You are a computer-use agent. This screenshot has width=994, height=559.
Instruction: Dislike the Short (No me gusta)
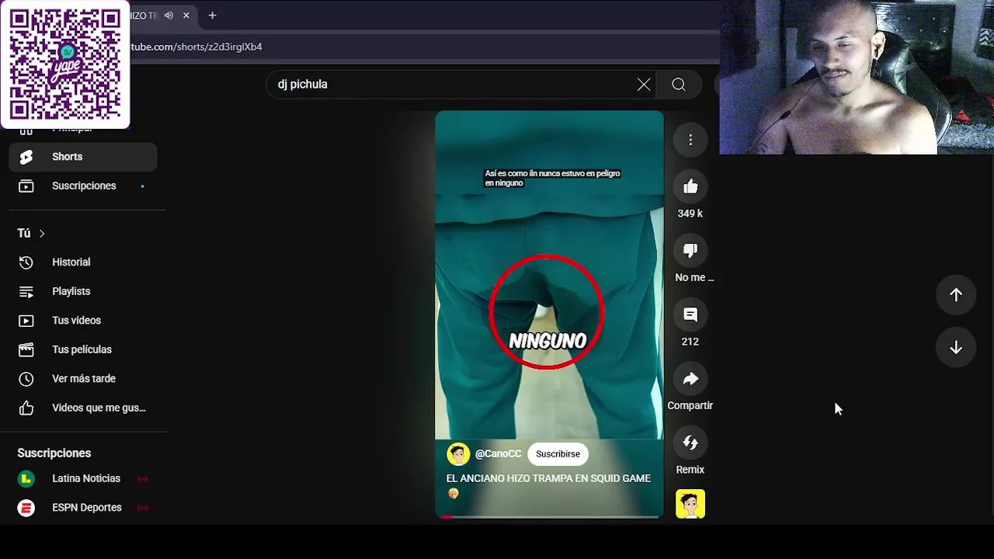pos(690,250)
